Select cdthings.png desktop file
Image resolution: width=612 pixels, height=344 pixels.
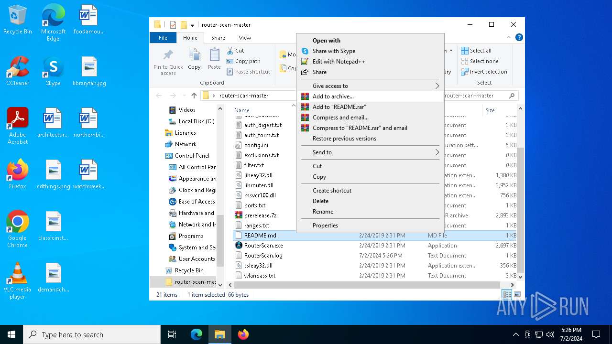pyautogui.click(x=53, y=174)
